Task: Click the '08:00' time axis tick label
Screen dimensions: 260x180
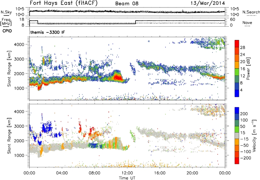Action: coord(95,173)
